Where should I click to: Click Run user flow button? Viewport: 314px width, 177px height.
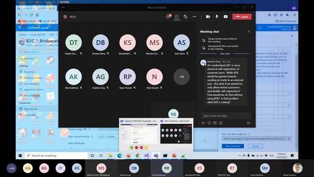coord(233,146)
